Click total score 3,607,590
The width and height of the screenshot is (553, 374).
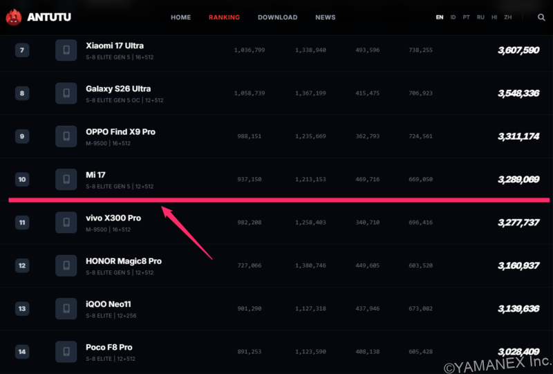tap(518, 50)
